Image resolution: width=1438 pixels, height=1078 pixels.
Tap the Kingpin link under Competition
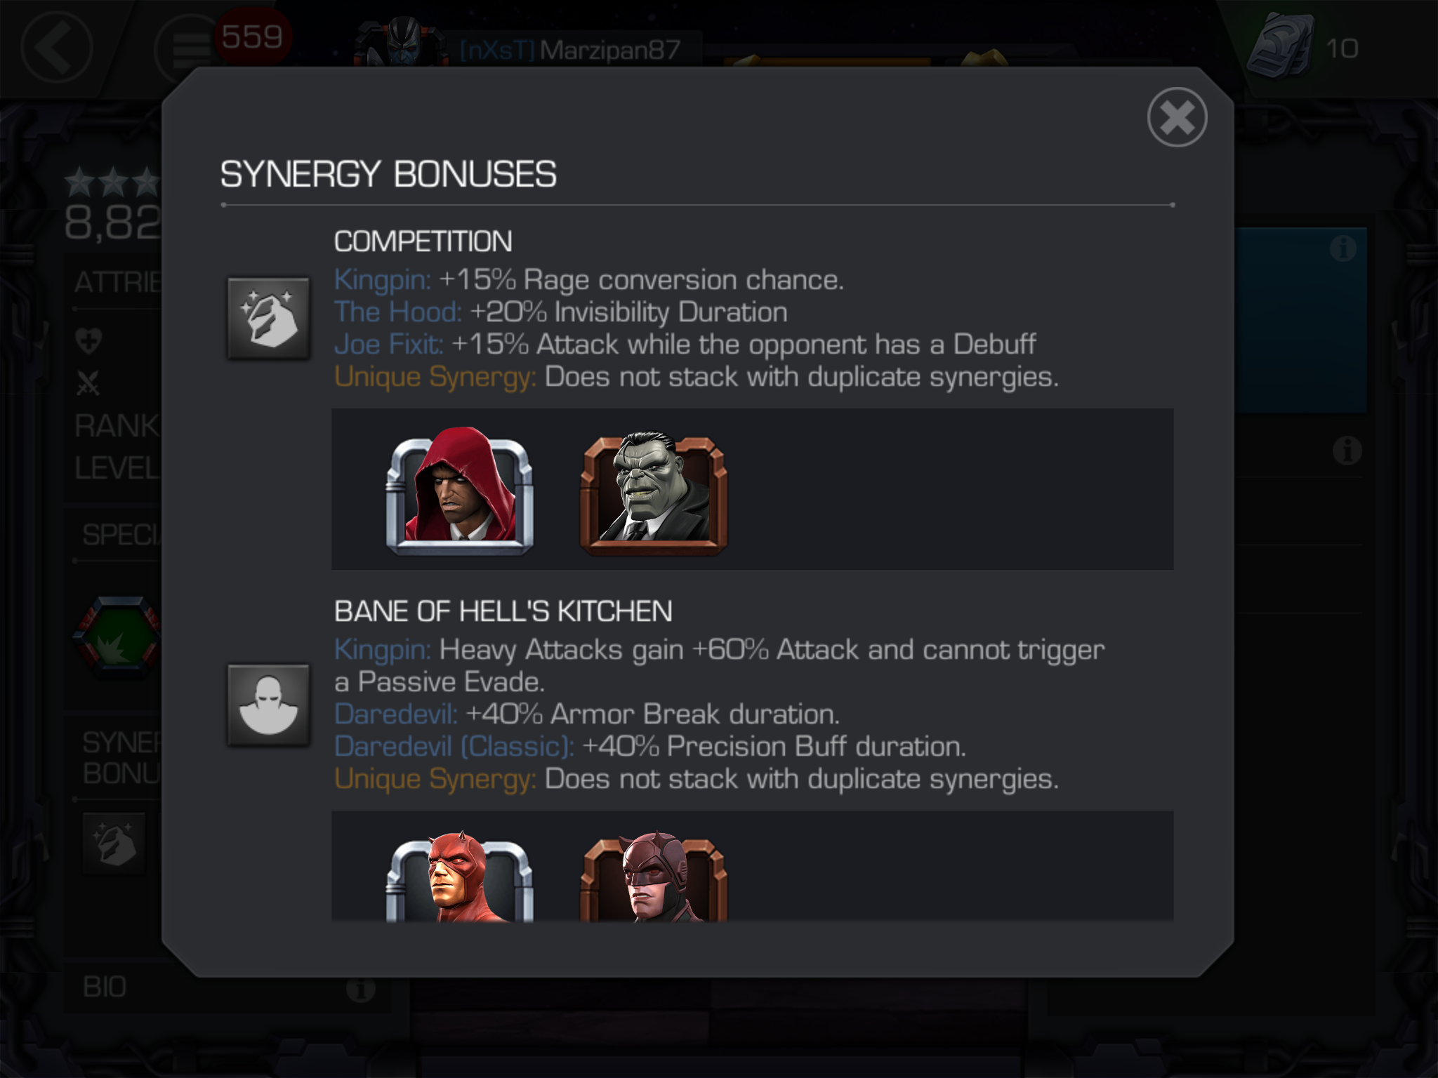click(x=383, y=280)
